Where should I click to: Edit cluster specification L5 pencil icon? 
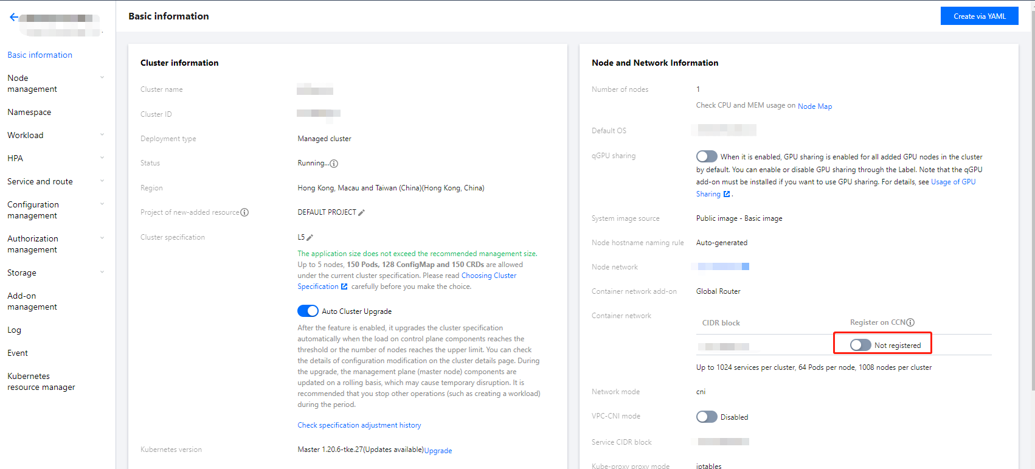coord(310,238)
